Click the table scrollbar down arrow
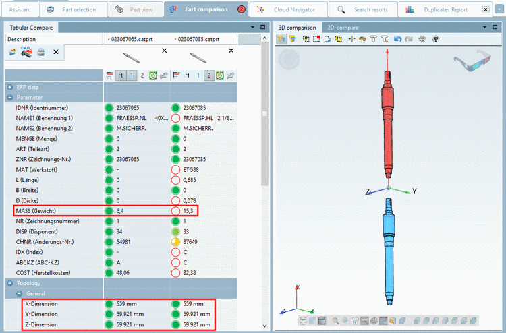 click(264, 326)
